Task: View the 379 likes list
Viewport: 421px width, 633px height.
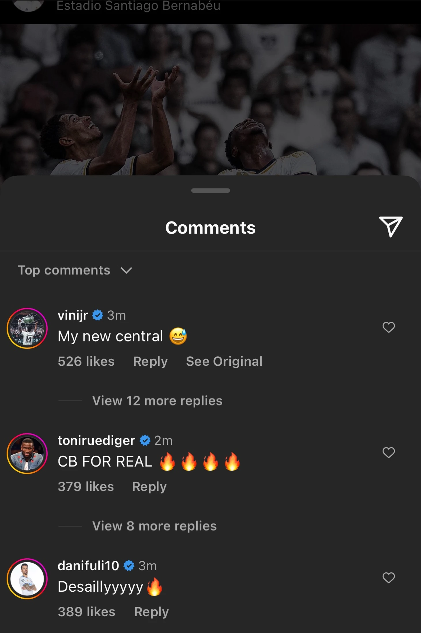Action: click(86, 487)
